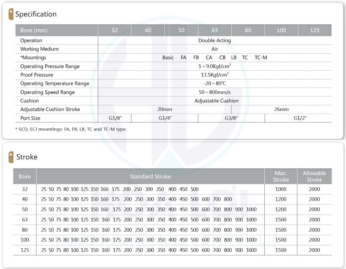The image size is (346, 269).
Task: Click the '13.5Kgf/cm²' proof pressure value
Action: click(x=215, y=75)
